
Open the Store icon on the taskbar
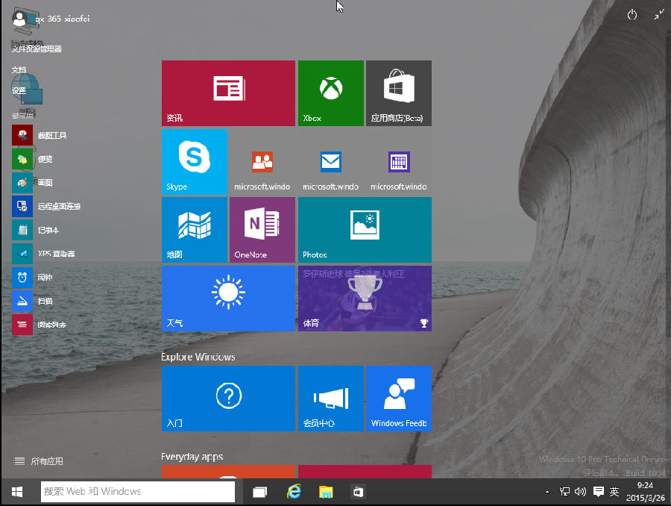pos(358,492)
